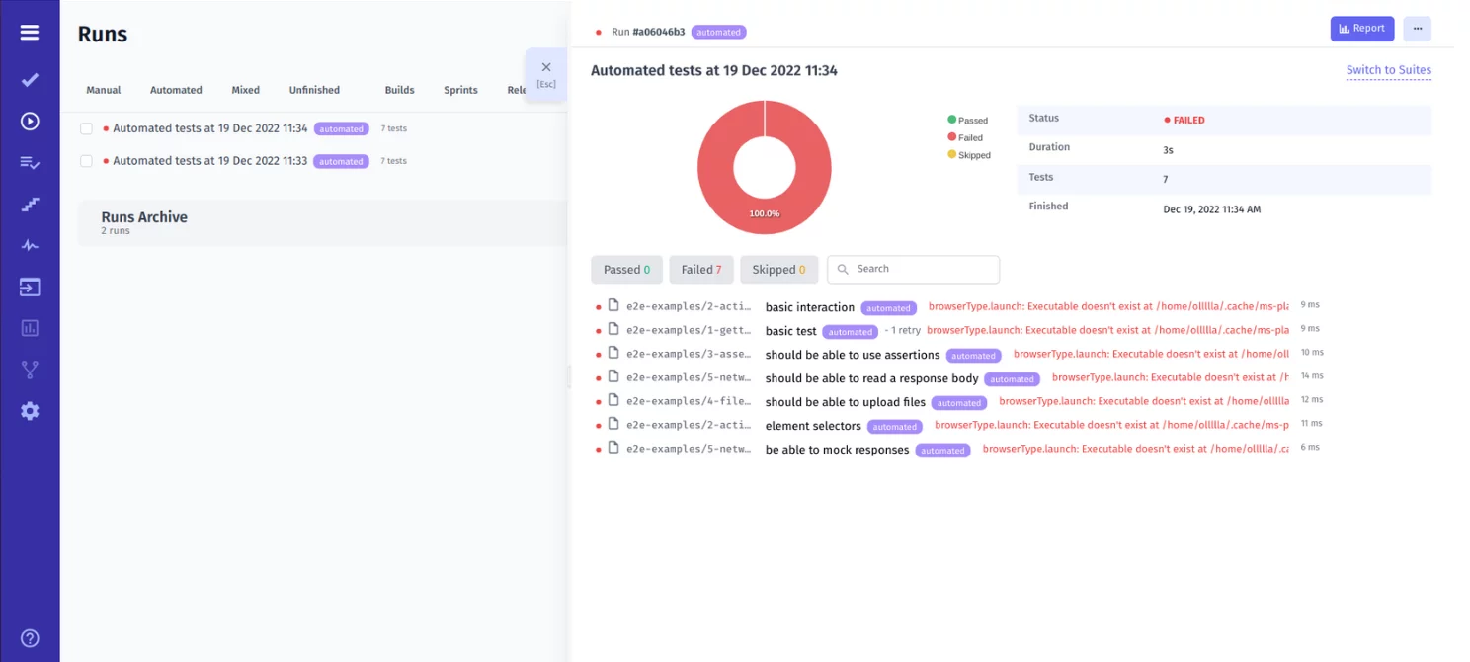Open the settings gear in sidebar
1470x662 pixels.
(30, 411)
